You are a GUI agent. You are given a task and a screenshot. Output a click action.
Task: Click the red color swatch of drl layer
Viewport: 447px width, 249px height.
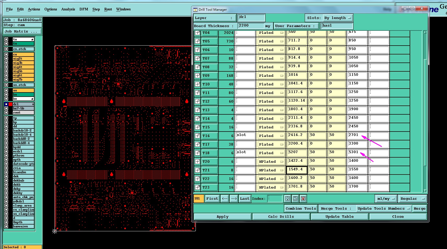point(10,104)
